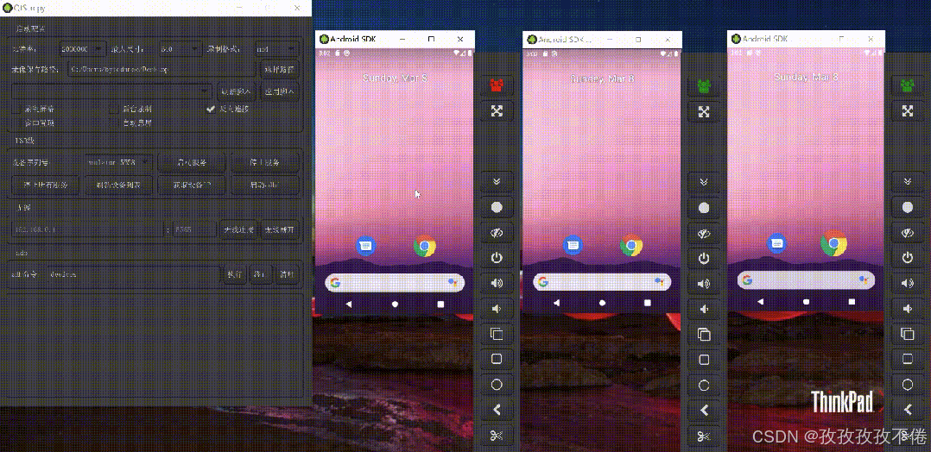Screen dimensions: 931x452
Task: Click power icon in first emulator toolbar
Action: coord(497,258)
